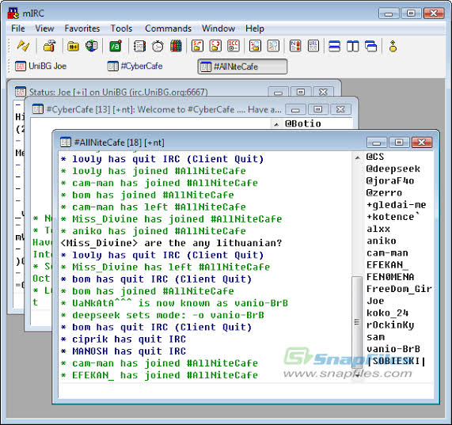Click the #CyberCafe window title icon
This screenshot has height=425, width=452.
coord(38,109)
